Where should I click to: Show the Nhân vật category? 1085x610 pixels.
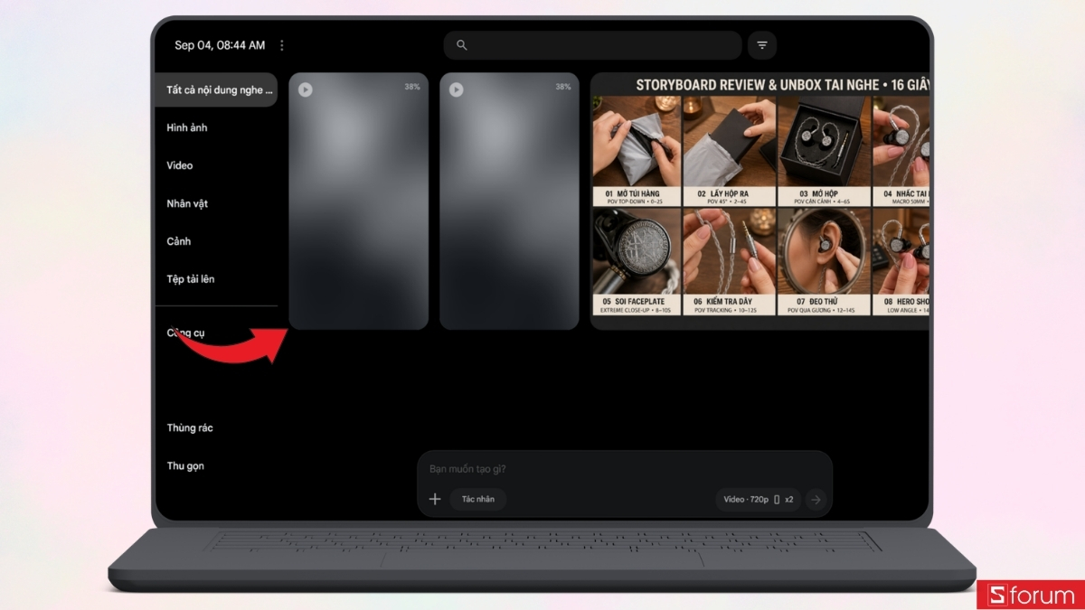pos(187,203)
